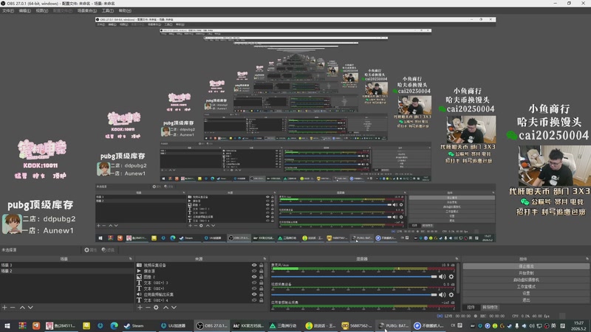
Task: Open the 编辑(E) menu
Action: click(x=25, y=11)
